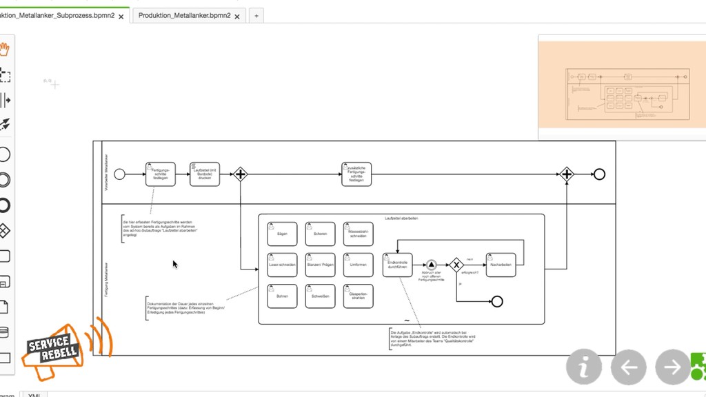Select the end event in the top lane
The width and height of the screenshot is (706, 397).
599,174
